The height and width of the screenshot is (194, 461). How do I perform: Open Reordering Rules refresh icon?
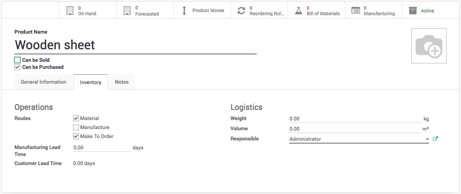[241, 11]
